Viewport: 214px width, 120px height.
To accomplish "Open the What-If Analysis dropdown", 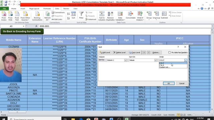I will pyautogui.click(x=140, y=16).
